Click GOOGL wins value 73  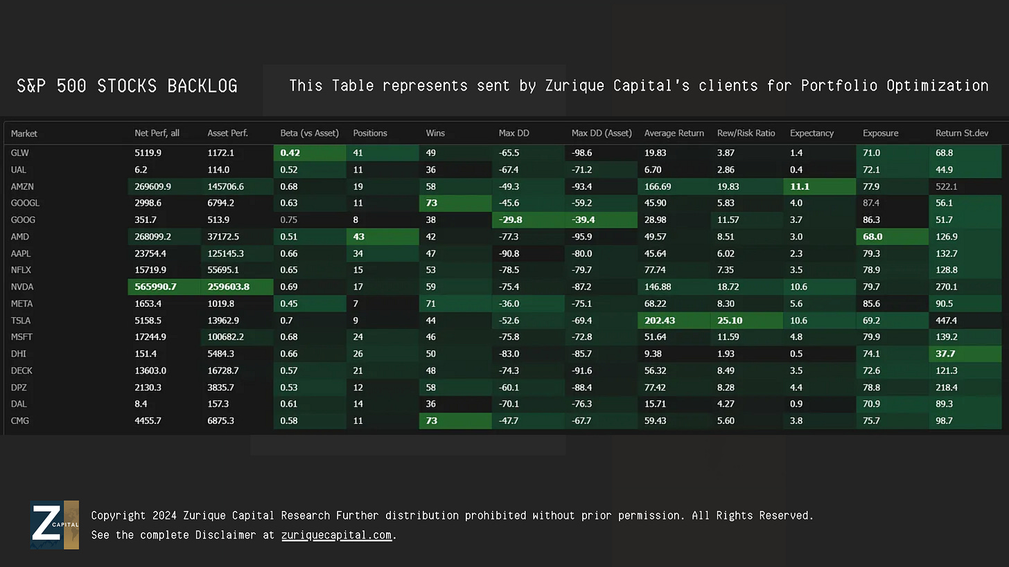[432, 203]
